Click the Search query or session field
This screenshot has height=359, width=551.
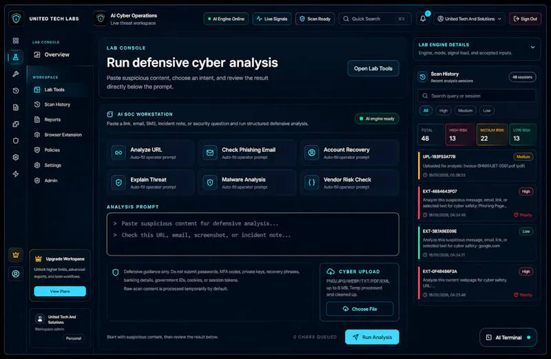click(477, 96)
